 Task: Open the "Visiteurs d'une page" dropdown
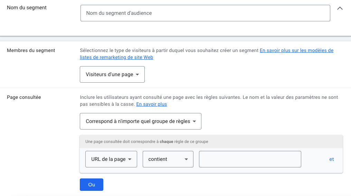pyautogui.click(x=109, y=74)
